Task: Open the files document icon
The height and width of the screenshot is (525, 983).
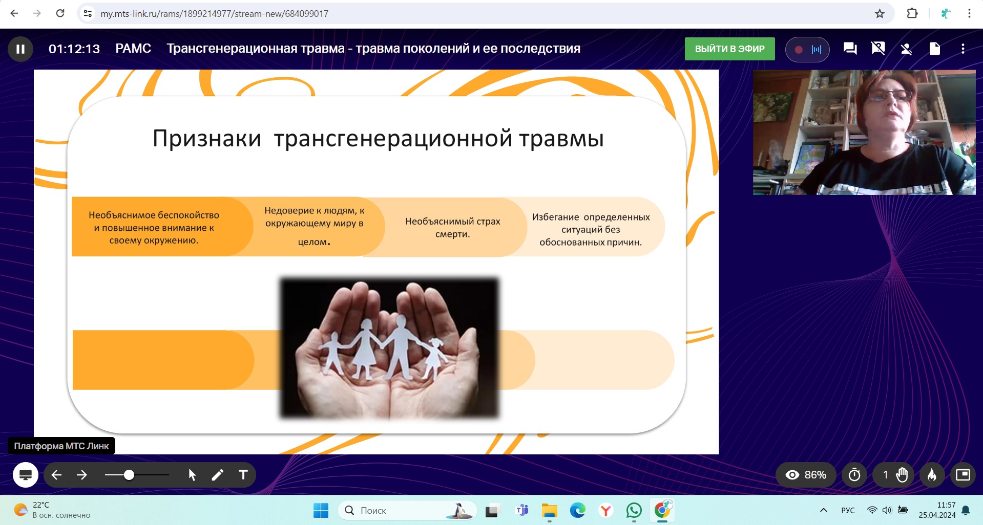Action: (x=934, y=49)
